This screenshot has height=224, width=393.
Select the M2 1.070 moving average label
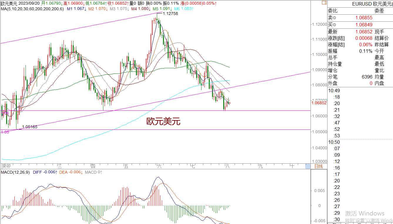[x=98, y=9]
